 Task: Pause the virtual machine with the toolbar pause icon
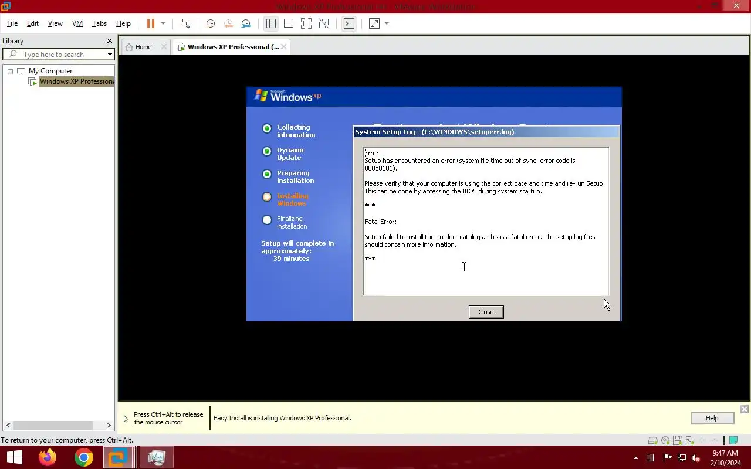pyautogui.click(x=151, y=23)
